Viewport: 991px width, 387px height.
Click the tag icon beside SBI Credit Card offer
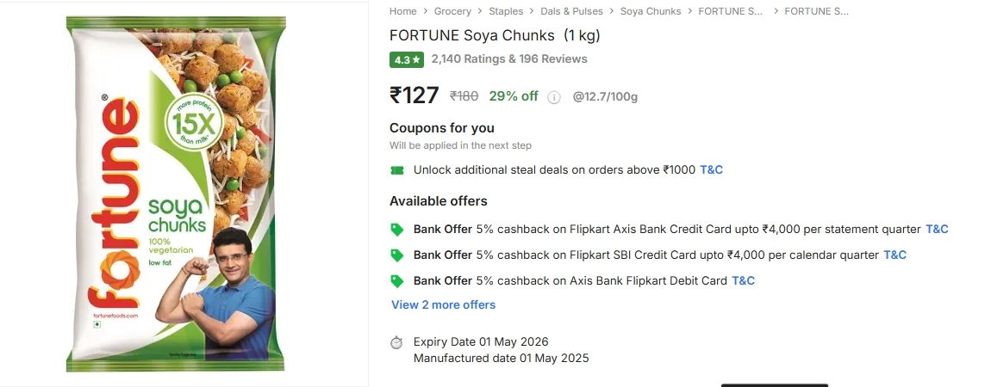coord(396,255)
